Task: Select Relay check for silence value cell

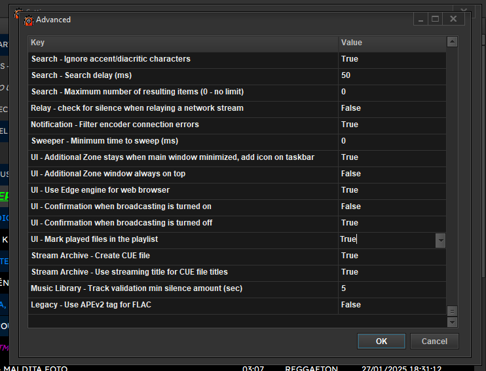Action: 391,108
